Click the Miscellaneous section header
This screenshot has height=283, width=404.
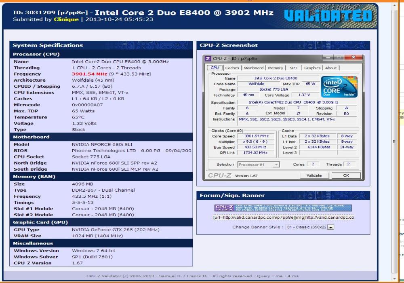tap(101, 243)
